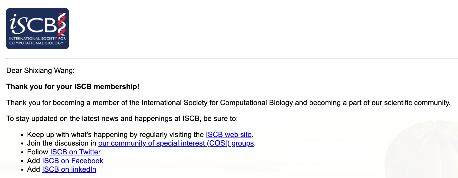Click "Add" beside the linkedIn link
The height and width of the screenshot is (178, 458).
pos(33,169)
